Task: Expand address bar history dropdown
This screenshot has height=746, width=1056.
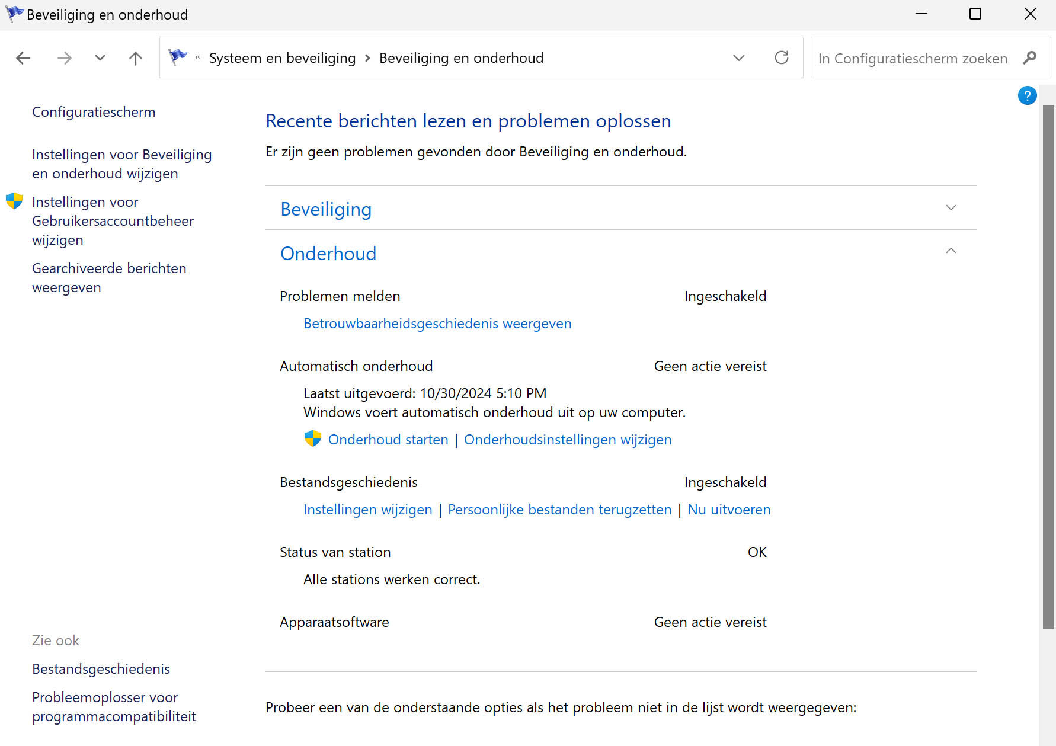Action: pos(739,58)
